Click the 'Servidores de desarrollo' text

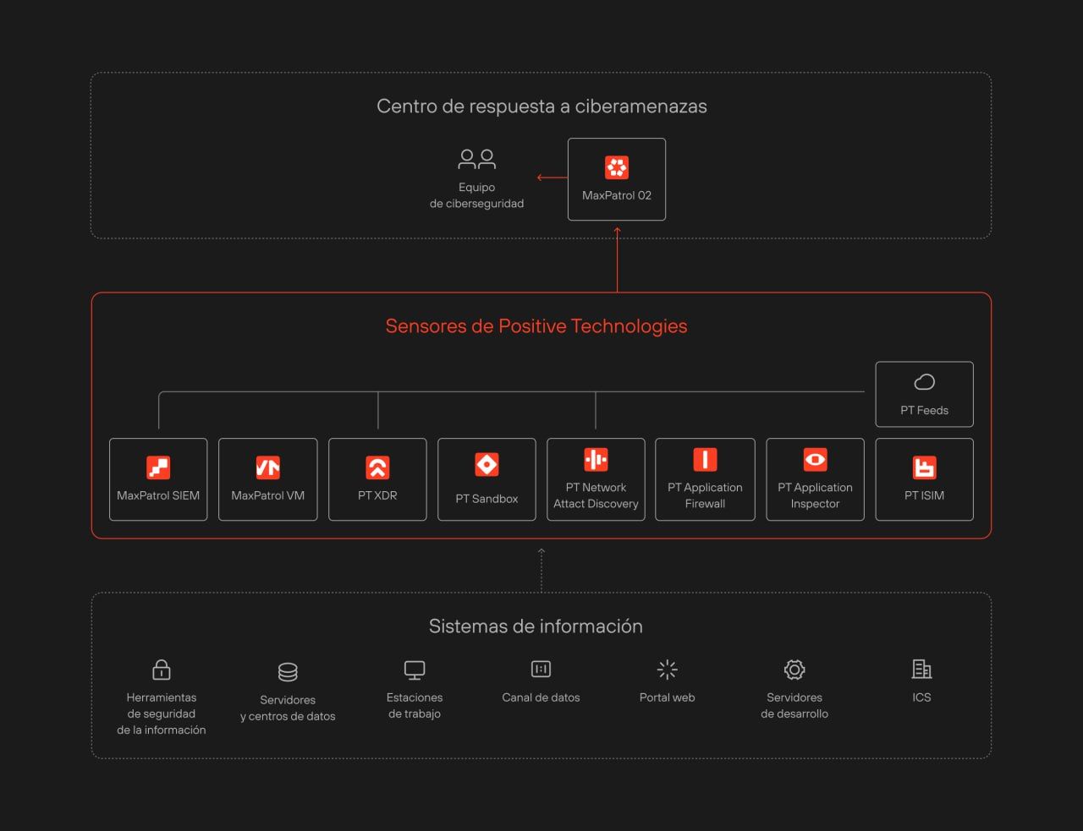pos(794,706)
